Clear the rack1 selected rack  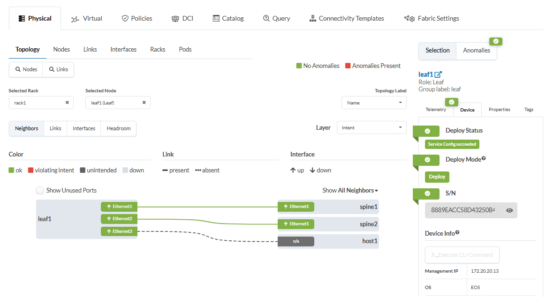[67, 103]
